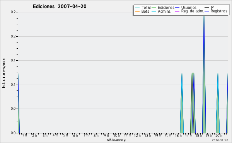
Task: Select the 'Bots' legend label
Action: (145, 11)
